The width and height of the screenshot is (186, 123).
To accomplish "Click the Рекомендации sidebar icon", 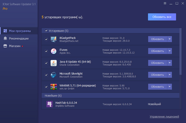I will [x=5, y=38].
